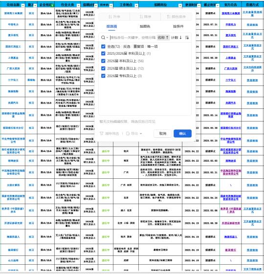Open filter dropdown on 行业大类 header
This screenshot has width=264, height=274.
pyautogui.click(x=78, y=5)
